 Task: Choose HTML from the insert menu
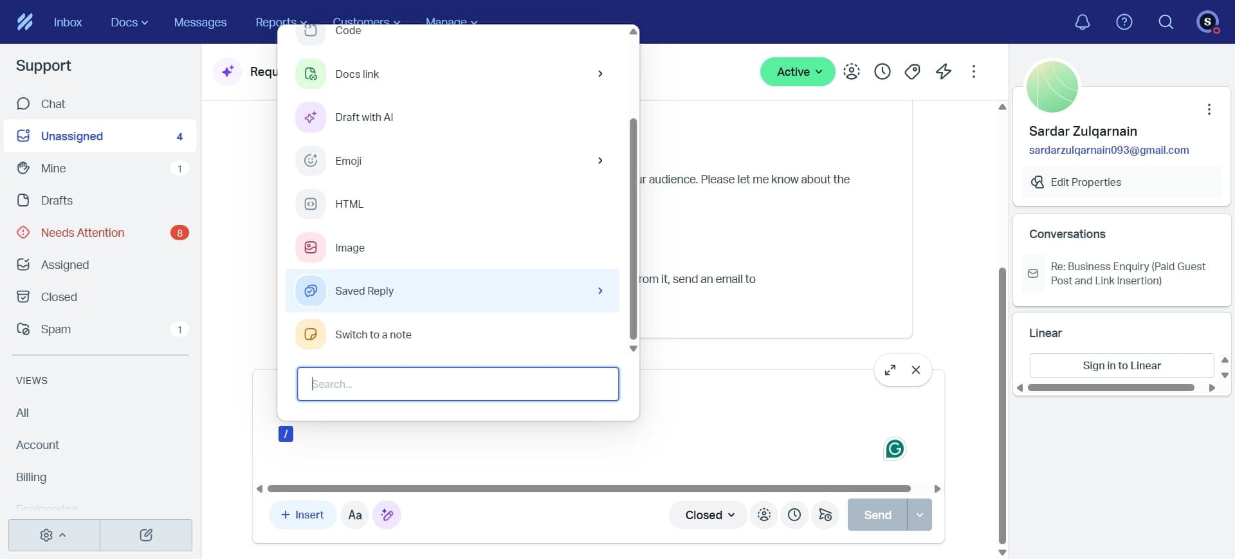(x=452, y=204)
